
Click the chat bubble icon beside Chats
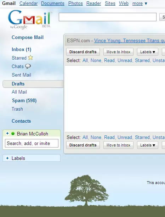pyautogui.click(x=28, y=66)
